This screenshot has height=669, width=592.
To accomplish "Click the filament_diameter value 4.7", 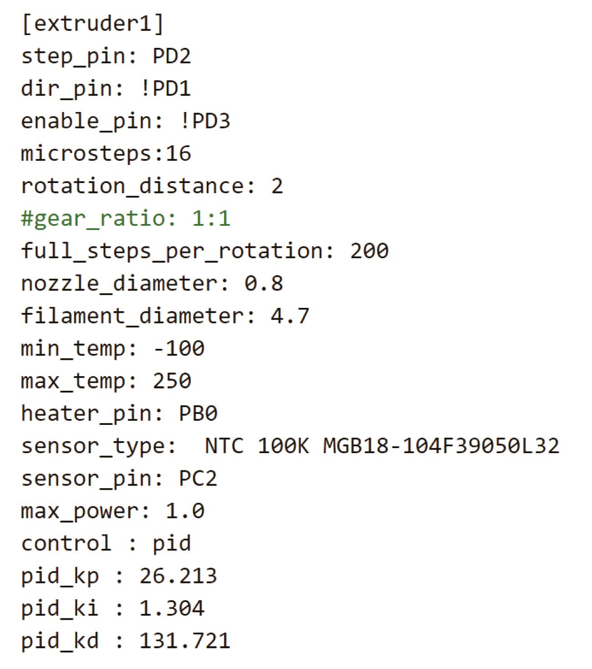I will pos(290,316).
